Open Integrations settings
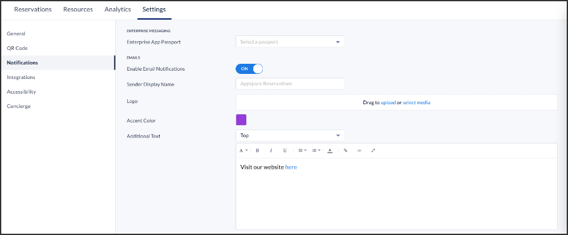568x235 pixels. coord(21,77)
